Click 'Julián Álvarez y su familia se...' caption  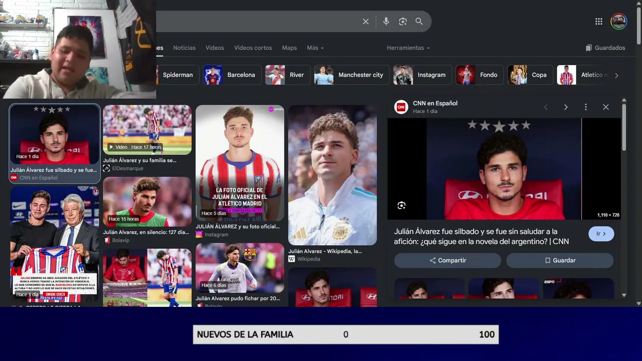pyautogui.click(x=140, y=160)
